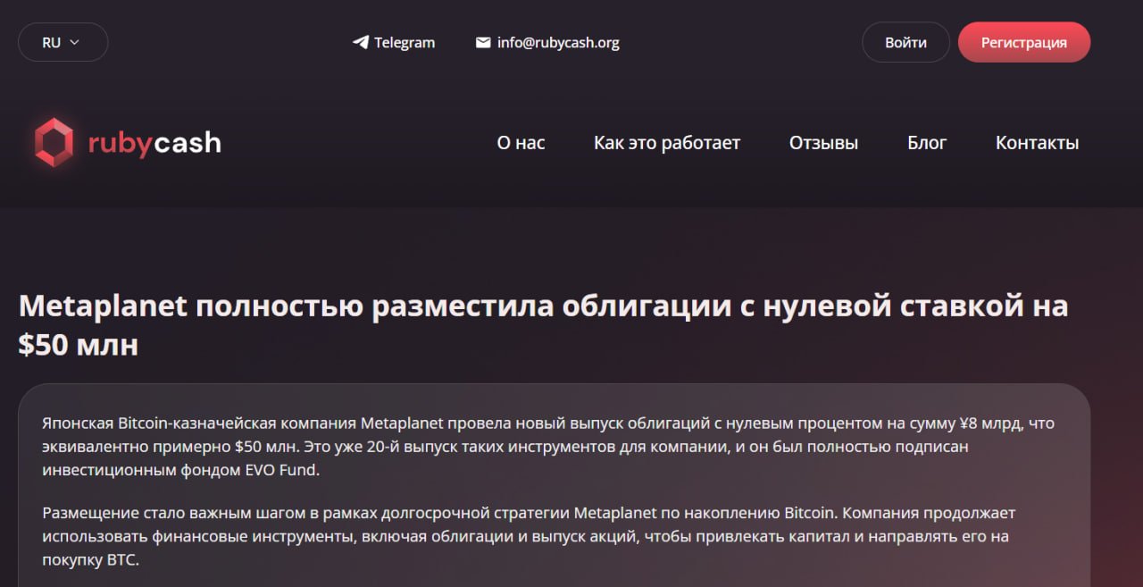Click the second paragraph about Bitcoin strategy
The height and width of the screenshot is (587, 1143).
click(x=529, y=537)
